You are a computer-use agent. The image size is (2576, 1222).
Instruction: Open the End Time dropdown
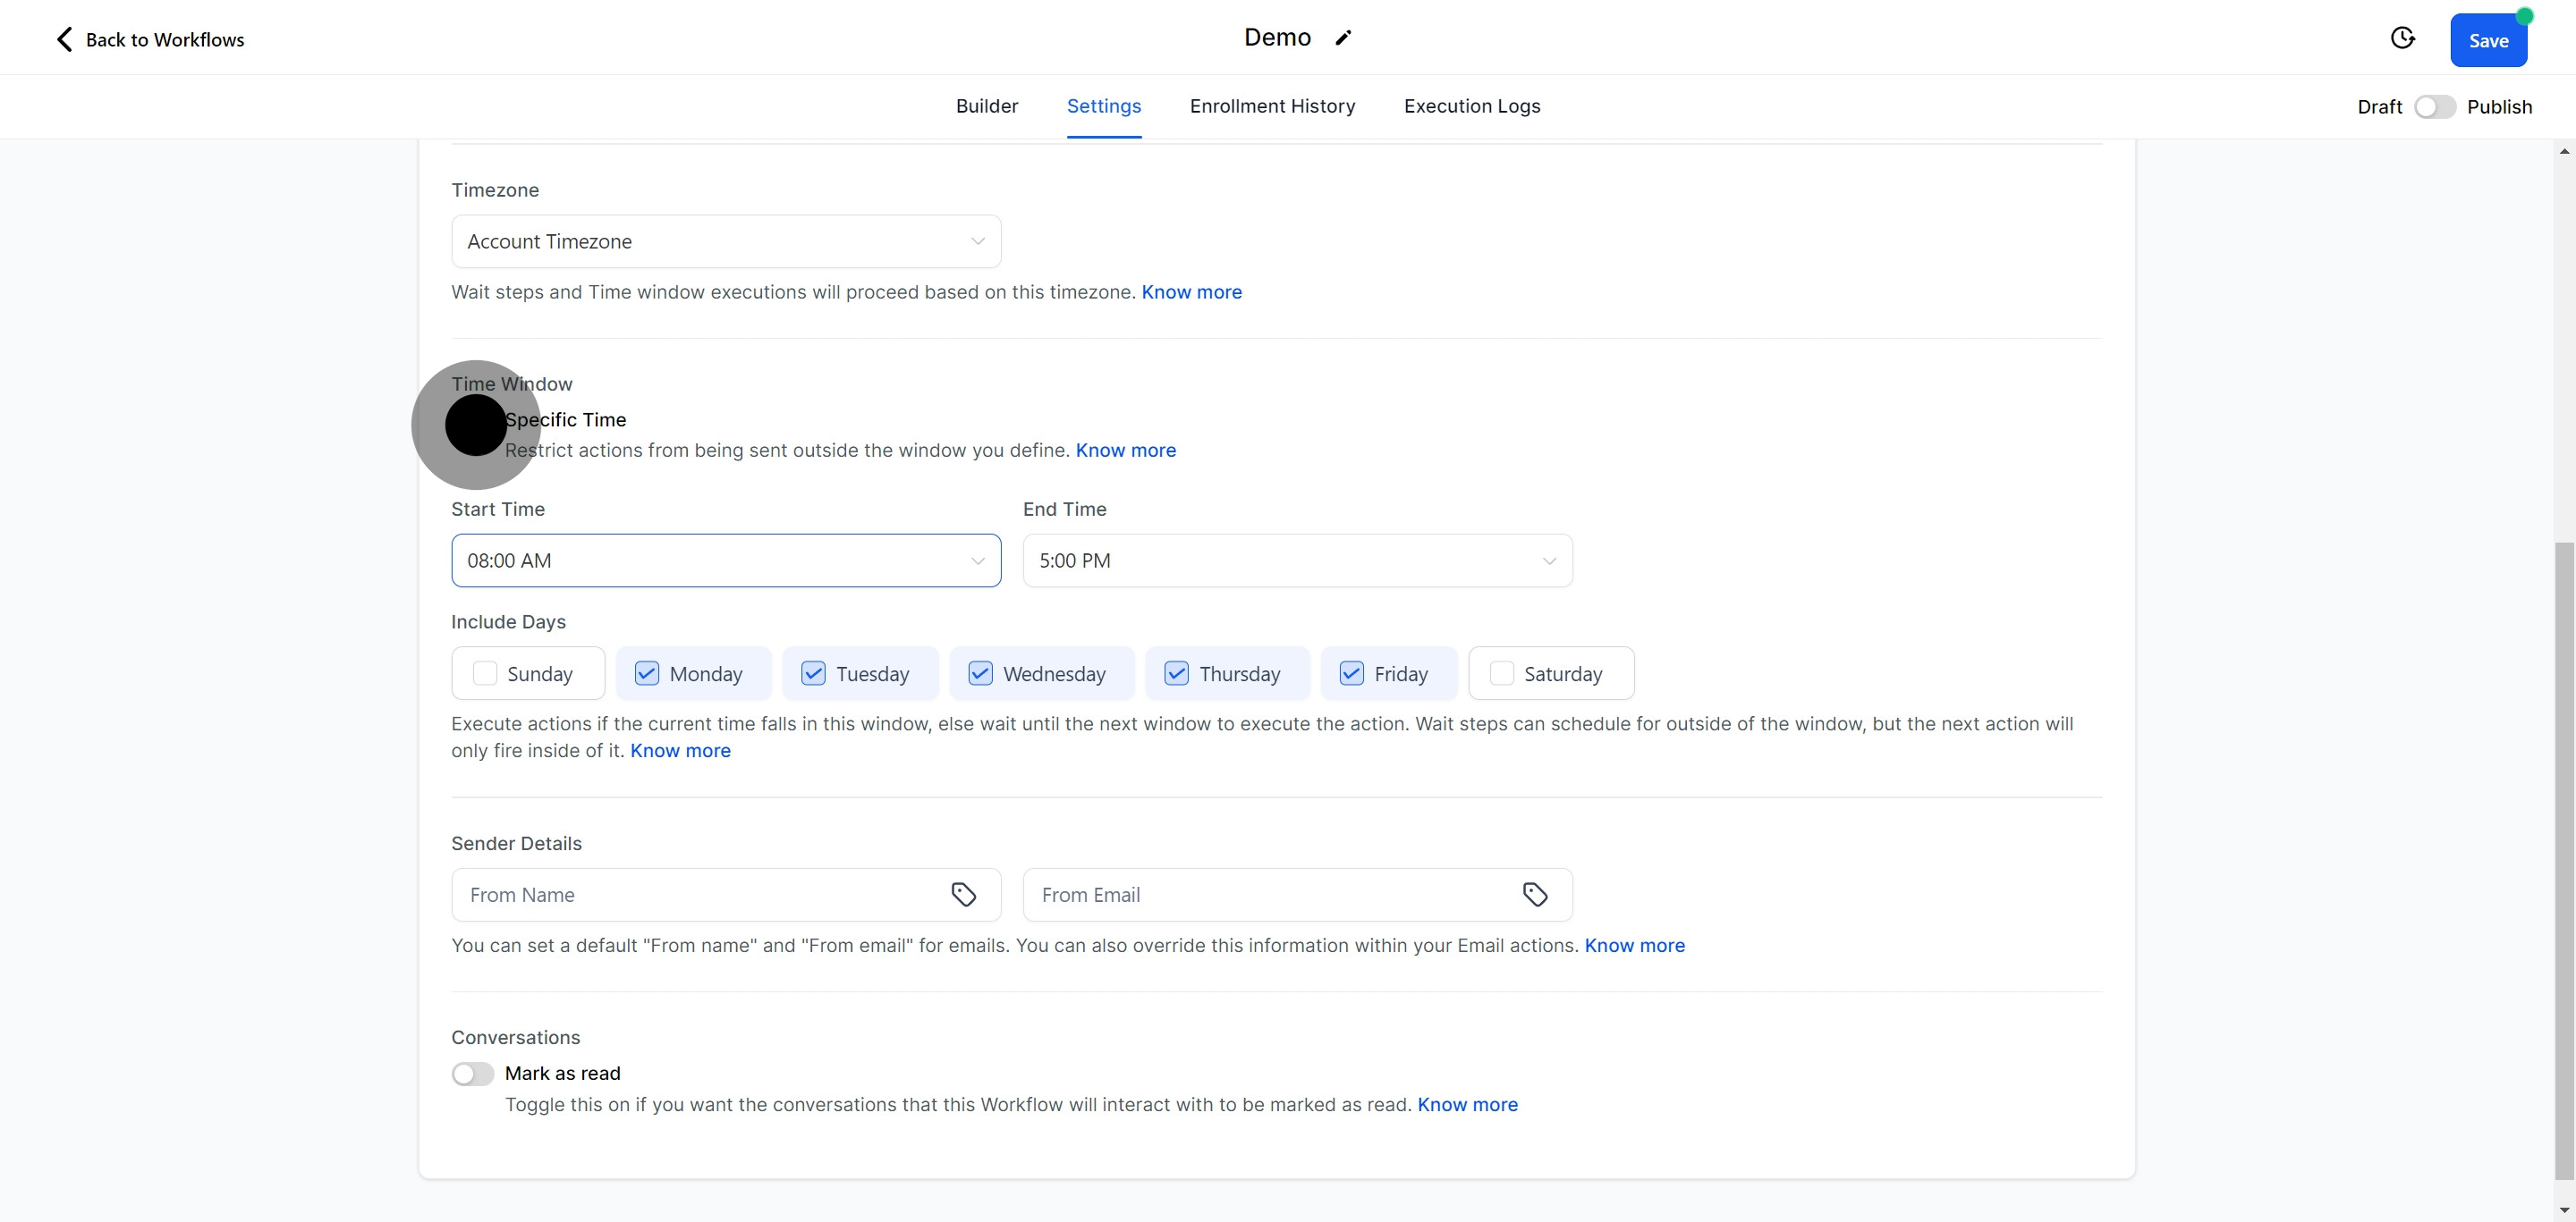[1297, 560]
